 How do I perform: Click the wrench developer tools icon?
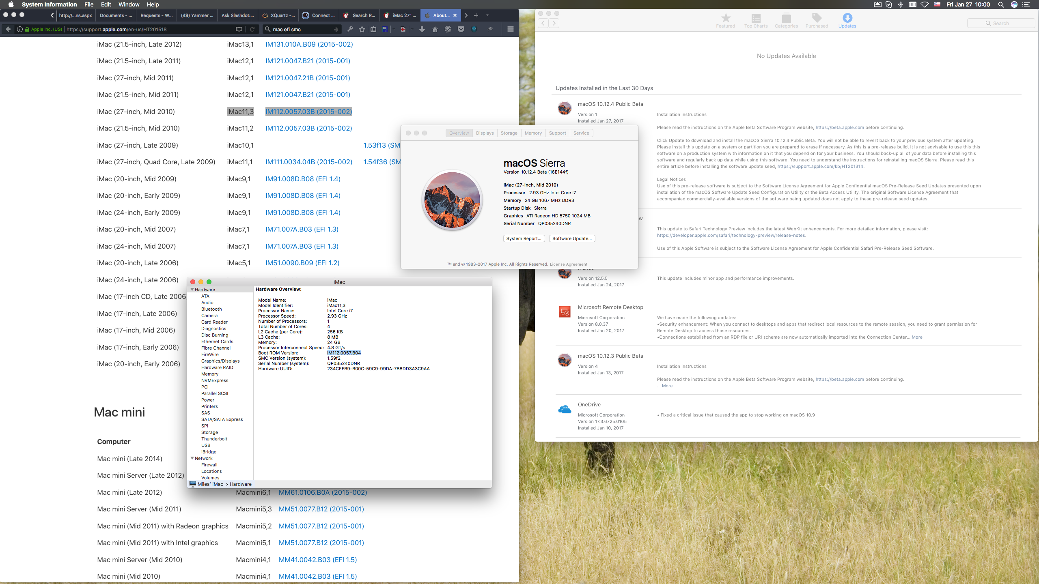click(x=350, y=29)
